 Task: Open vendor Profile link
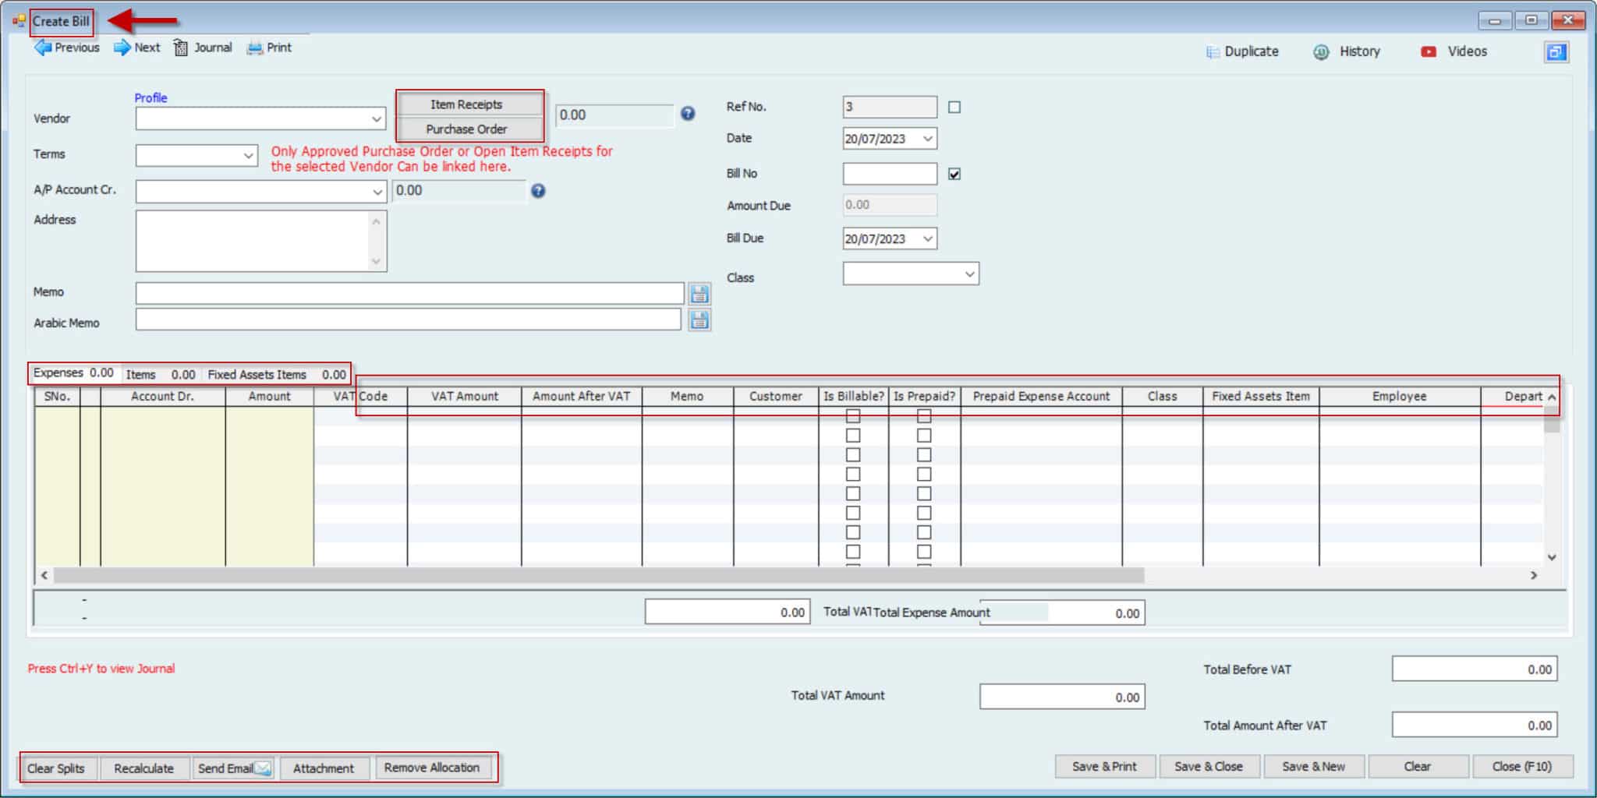pyautogui.click(x=150, y=97)
